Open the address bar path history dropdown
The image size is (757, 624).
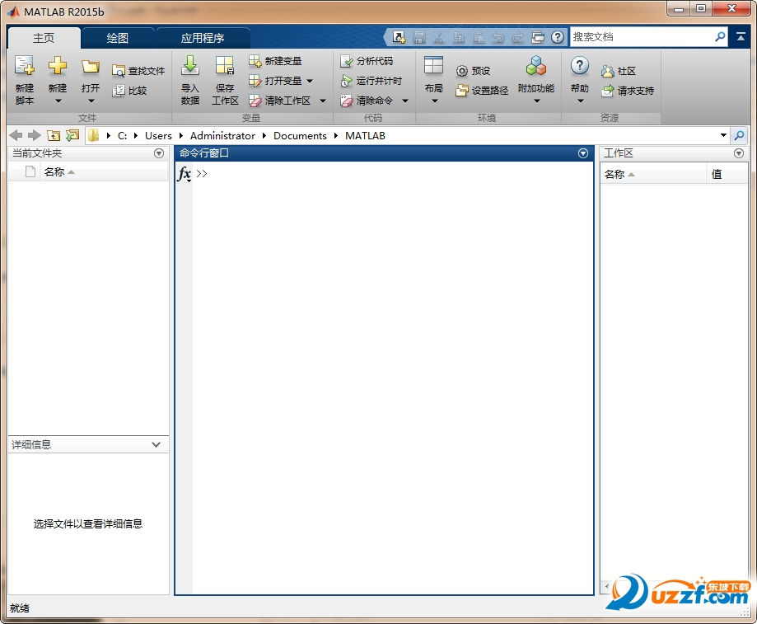[x=723, y=135]
